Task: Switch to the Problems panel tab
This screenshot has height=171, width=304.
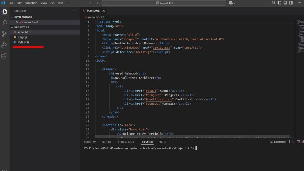Action: pos(90,142)
